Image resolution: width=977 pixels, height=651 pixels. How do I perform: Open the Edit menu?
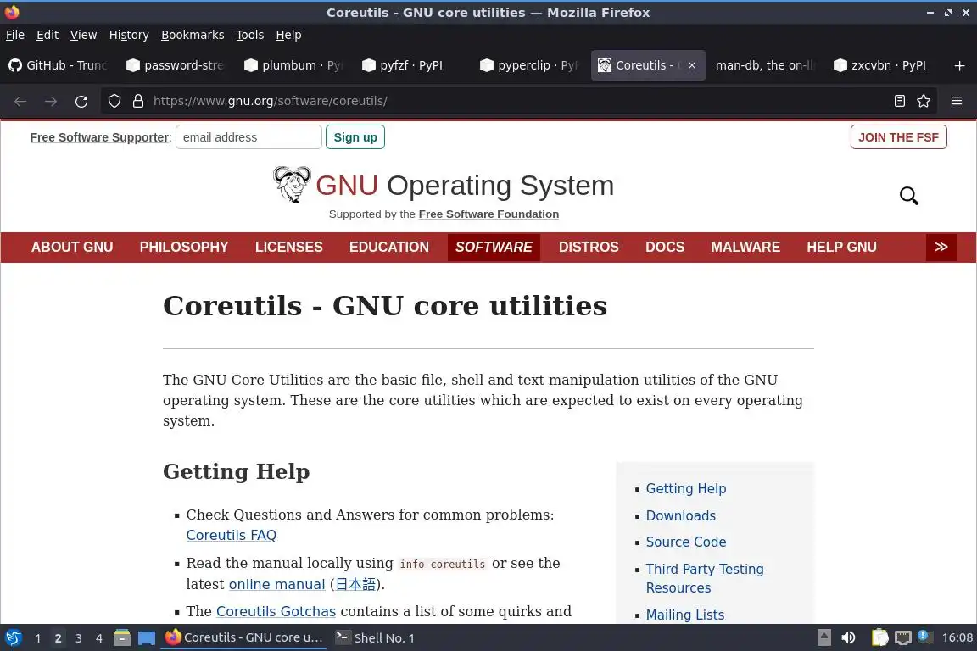pyautogui.click(x=47, y=35)
